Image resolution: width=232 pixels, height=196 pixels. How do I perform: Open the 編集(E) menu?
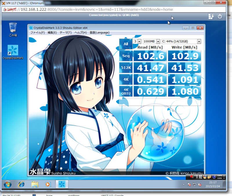[x=52, y=32]
